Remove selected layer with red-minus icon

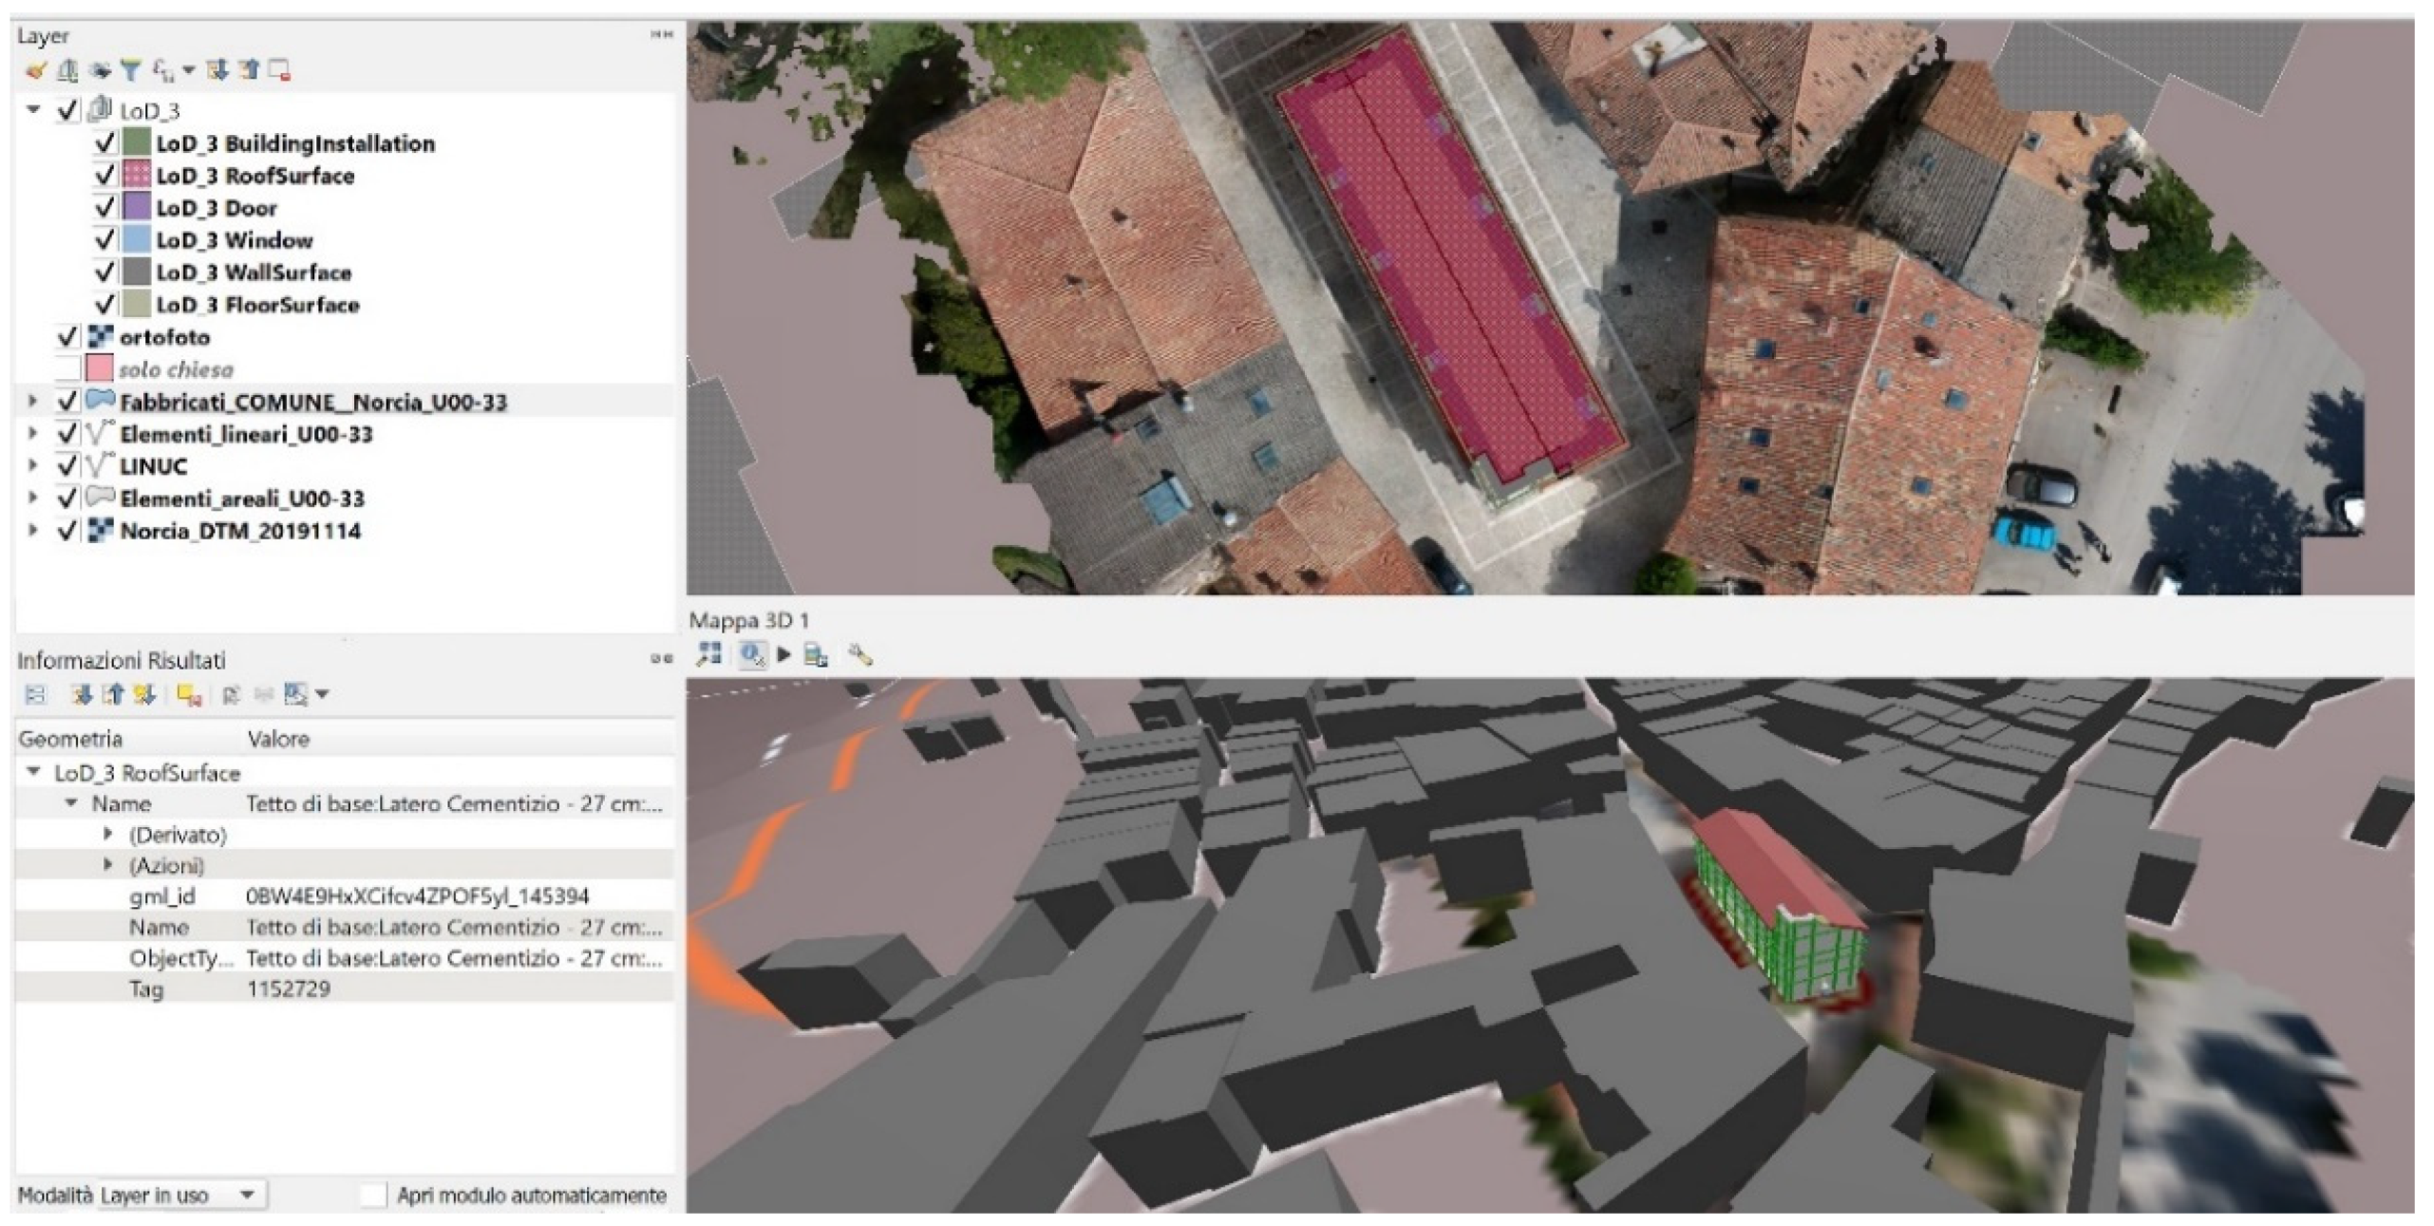(279, 69)
